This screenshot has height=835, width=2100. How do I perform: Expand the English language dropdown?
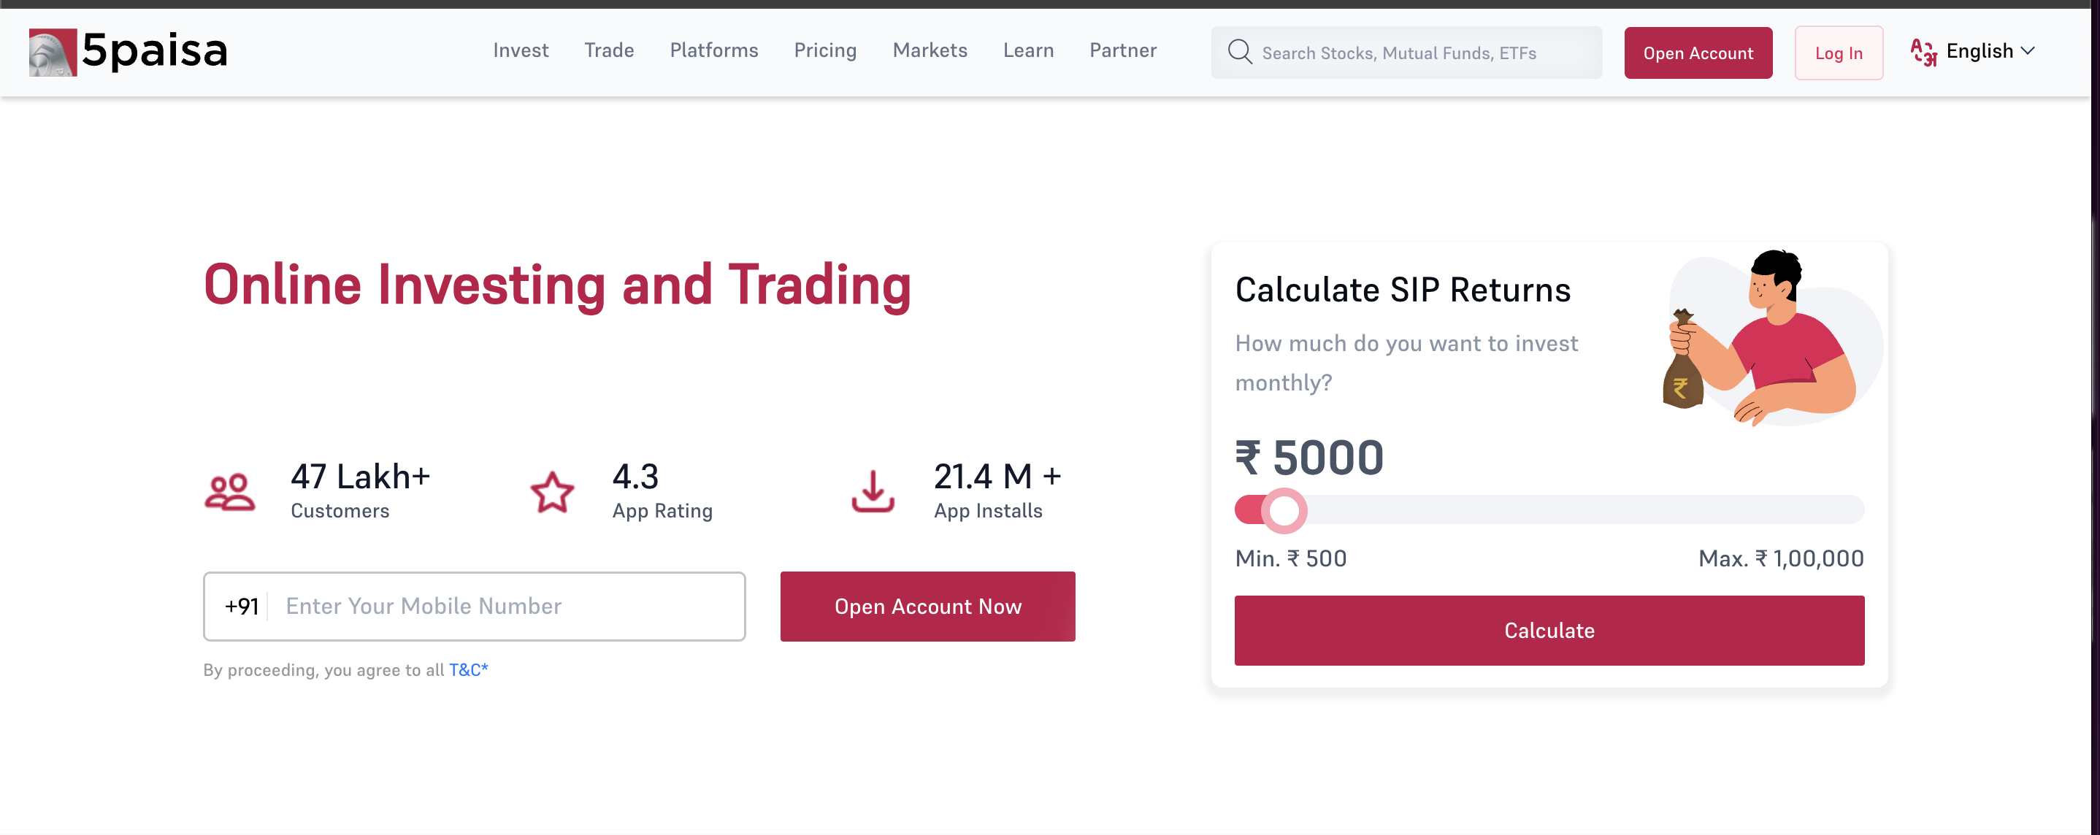click(x=1990, y=51)
